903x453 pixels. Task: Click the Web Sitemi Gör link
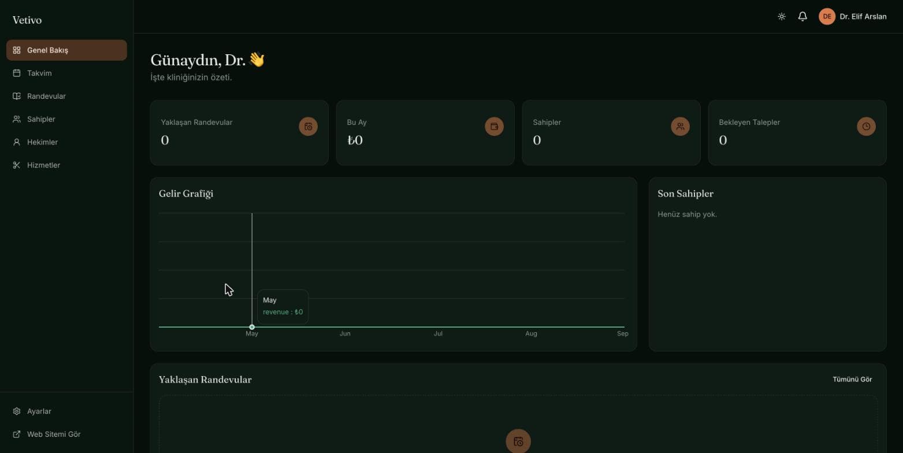coord(66,435)
